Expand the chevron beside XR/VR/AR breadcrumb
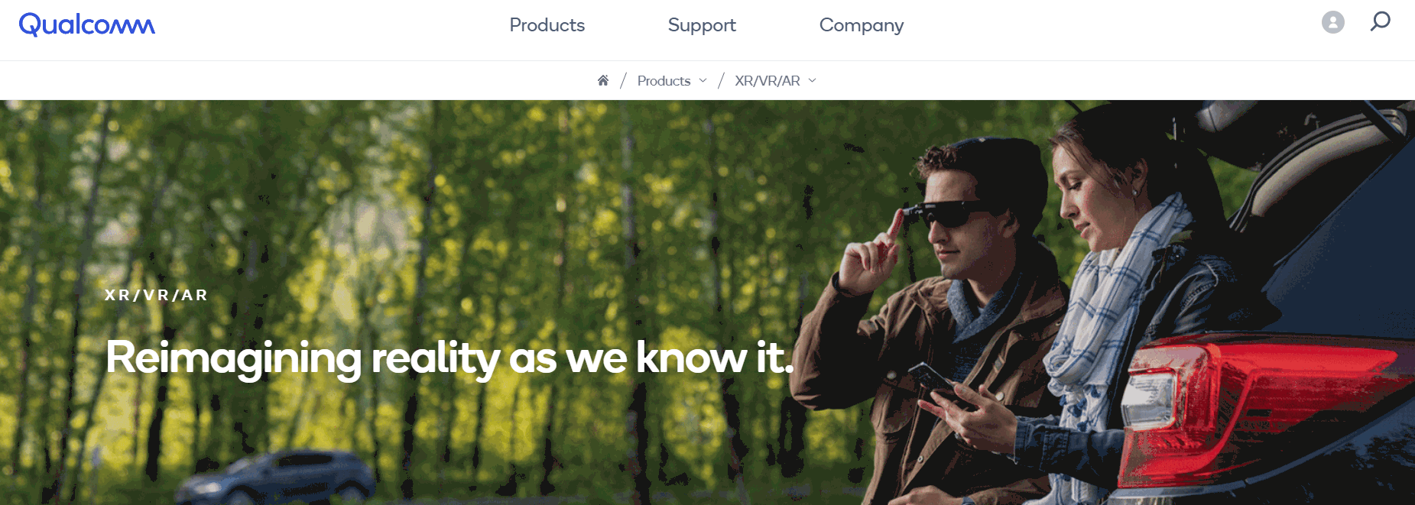Image resolution: width=1415 pixels, height=505 pixels. (x=812, y=80)
